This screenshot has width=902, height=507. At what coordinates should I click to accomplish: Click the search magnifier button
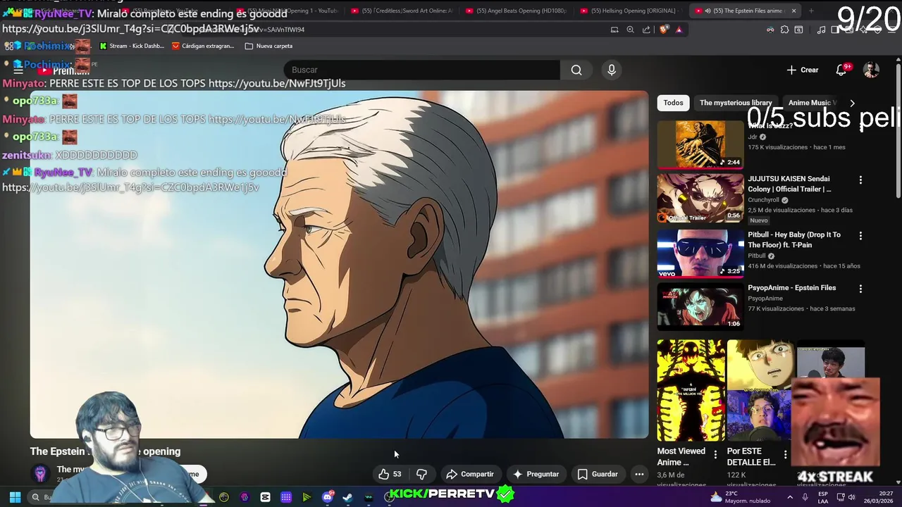(x=576, y=70)
